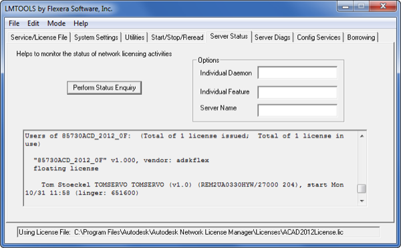The width and height of the screenshot is (401, 248).
Task: Close the LMTOOLS window
Action: (383, 6)
